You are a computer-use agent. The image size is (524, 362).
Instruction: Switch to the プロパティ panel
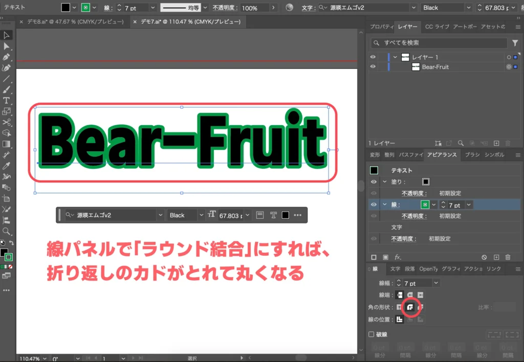382,27
